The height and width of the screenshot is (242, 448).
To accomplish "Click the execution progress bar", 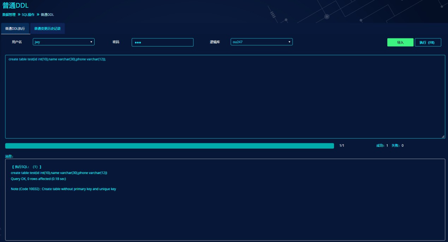I will [x=169, y=146].
